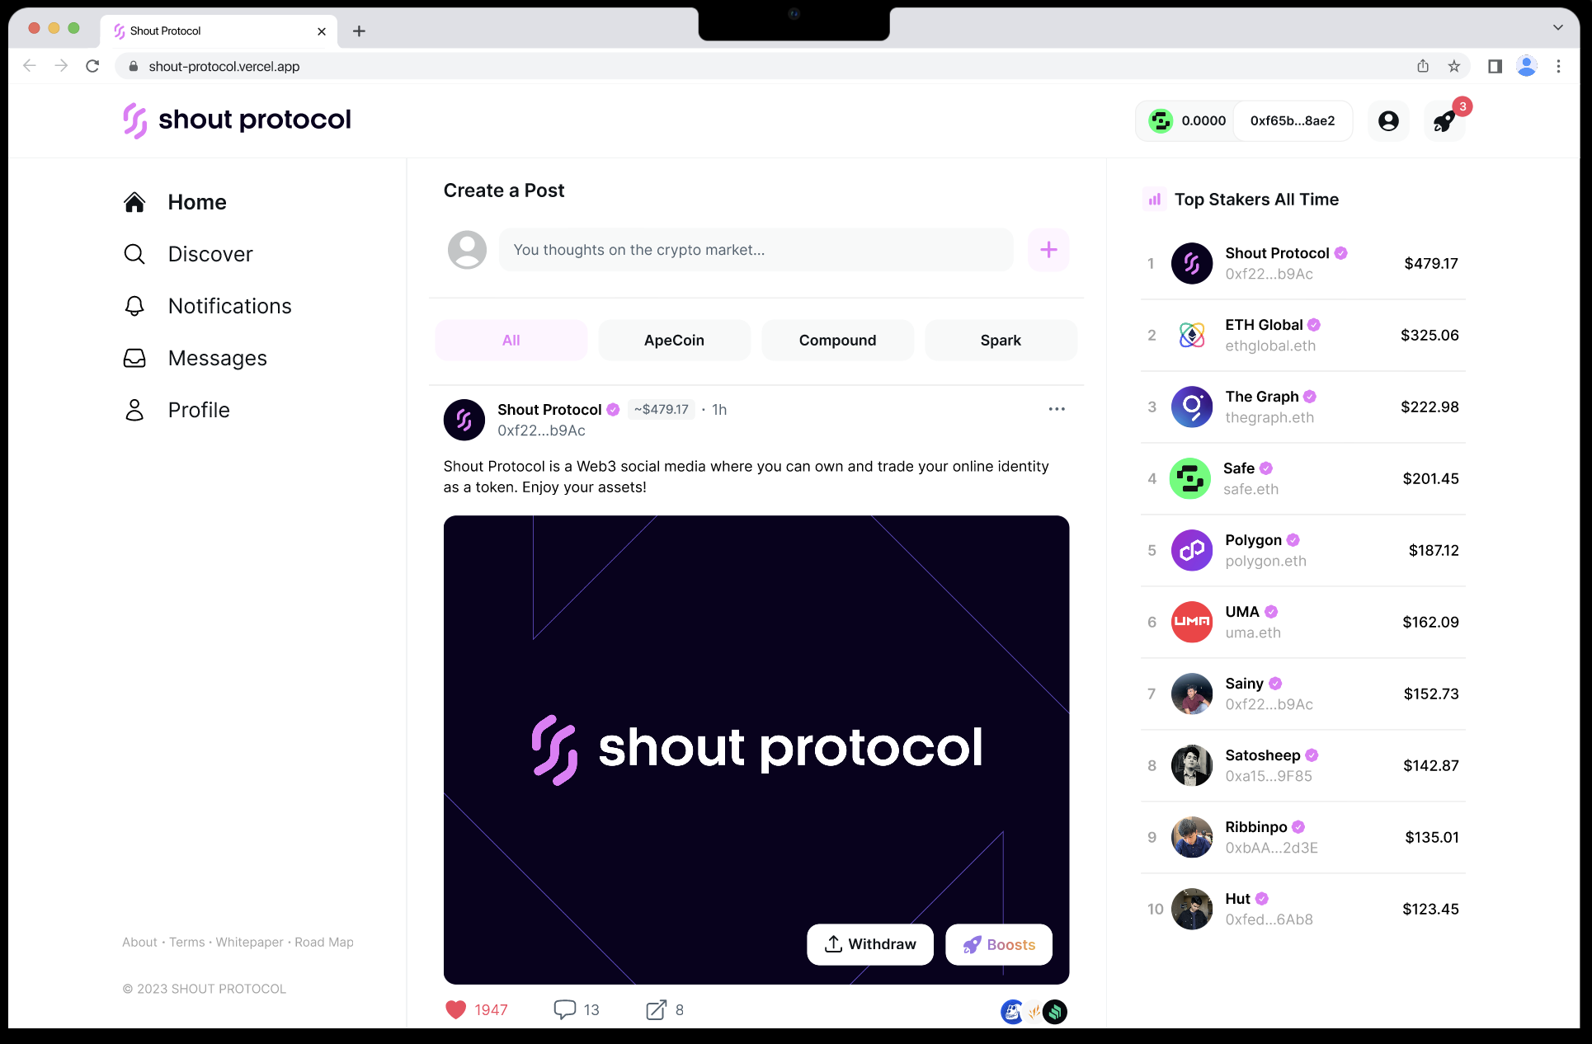Expand the Compound filter tab
Viewport: 1592px width, 1044px height.
[x=836, y=341]
